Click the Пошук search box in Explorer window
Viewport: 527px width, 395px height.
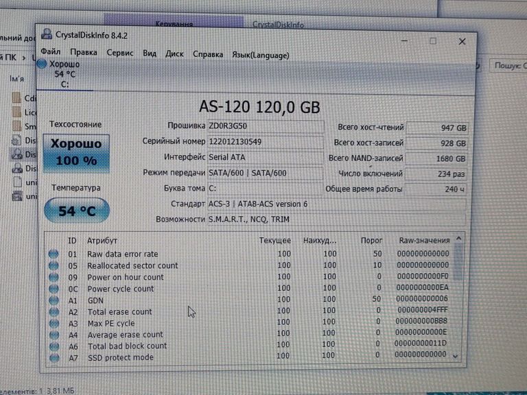(x=508, y=66)
